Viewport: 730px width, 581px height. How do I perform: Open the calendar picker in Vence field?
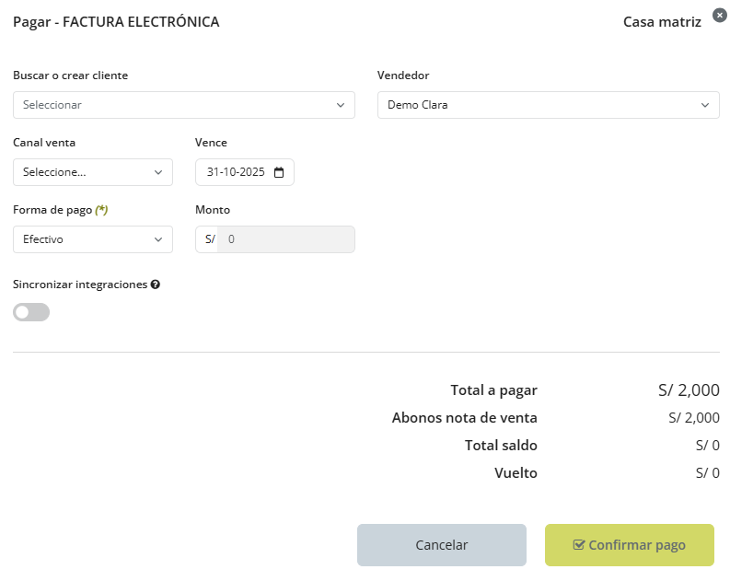pyautogui.click(x=279, y=172)
